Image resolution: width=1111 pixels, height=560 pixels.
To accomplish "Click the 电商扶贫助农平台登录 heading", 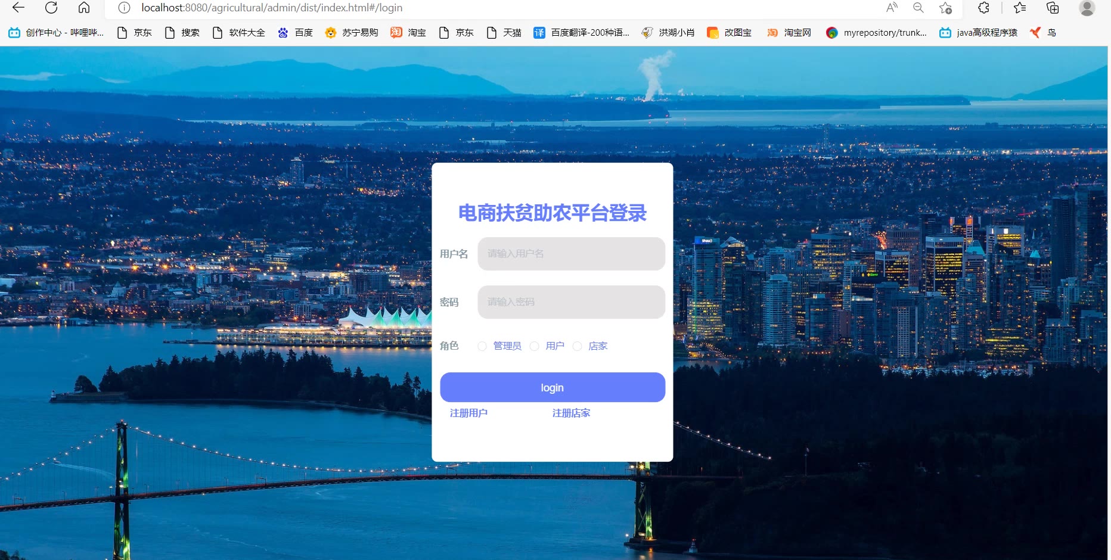I will coord(553,213).
